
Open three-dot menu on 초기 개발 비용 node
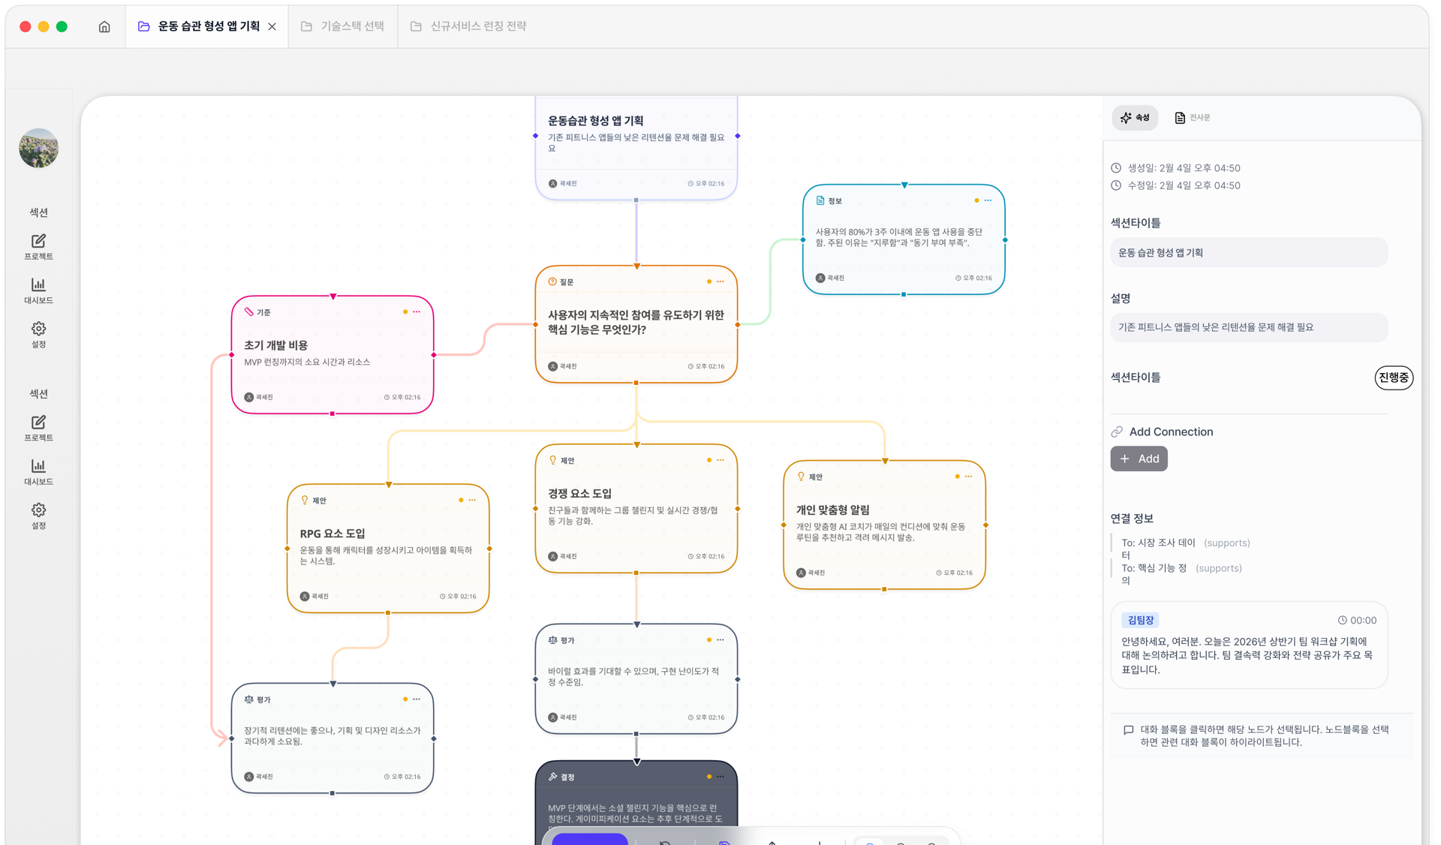tap(417, 311)
